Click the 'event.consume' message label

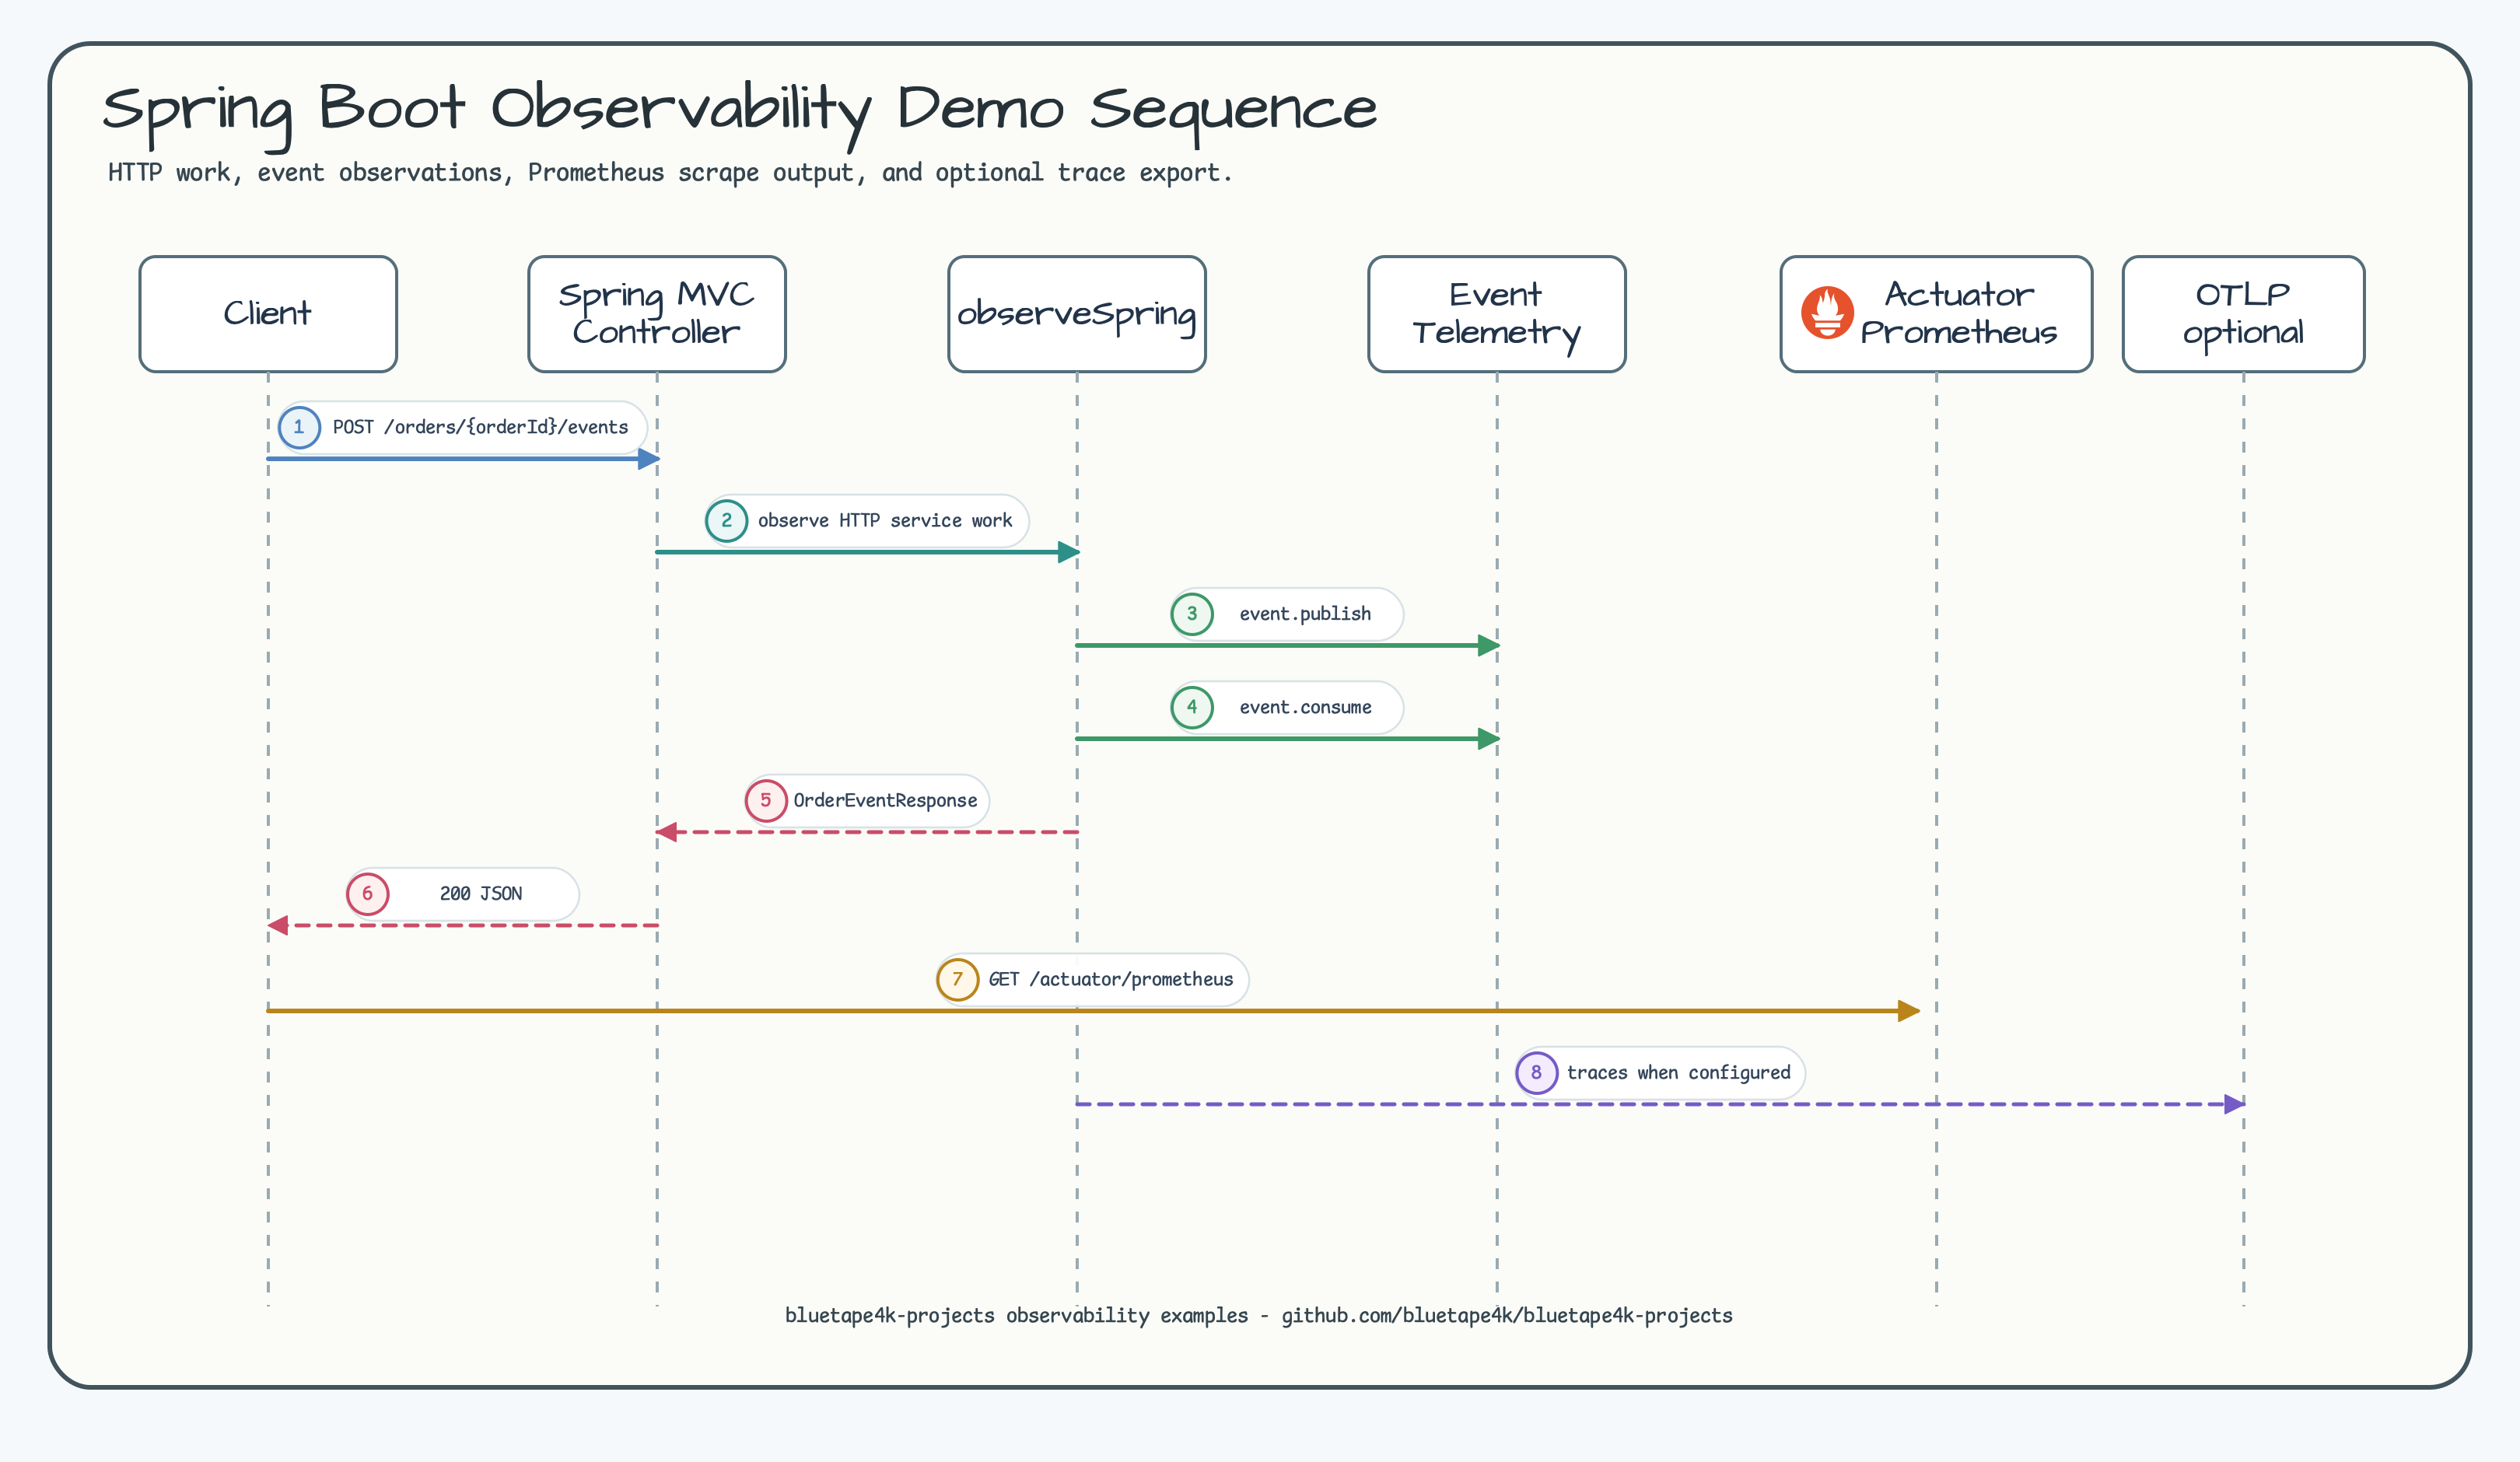click(1305, 708)
